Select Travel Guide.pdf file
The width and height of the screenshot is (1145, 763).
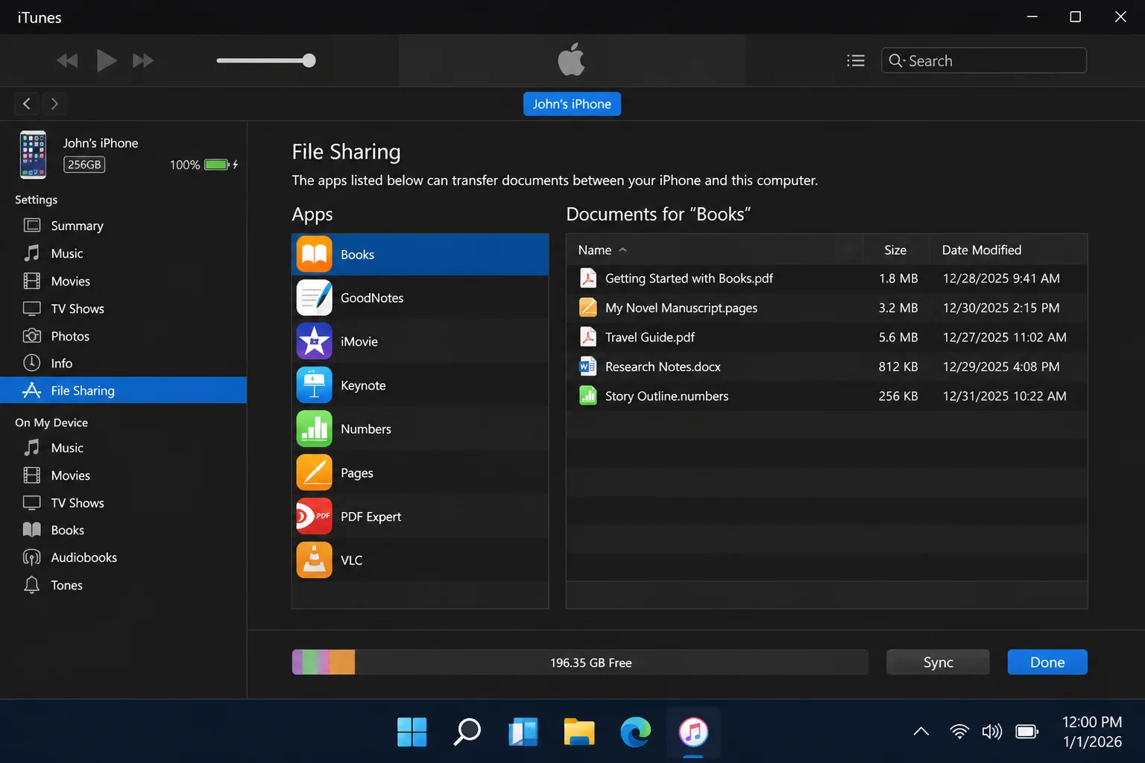pyautogui.click(x=827, y=337)
